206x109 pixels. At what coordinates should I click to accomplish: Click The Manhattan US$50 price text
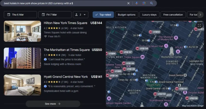tap(97, 50)
